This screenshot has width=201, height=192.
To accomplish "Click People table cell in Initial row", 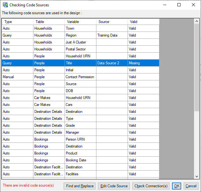I will tap(49, 70).
